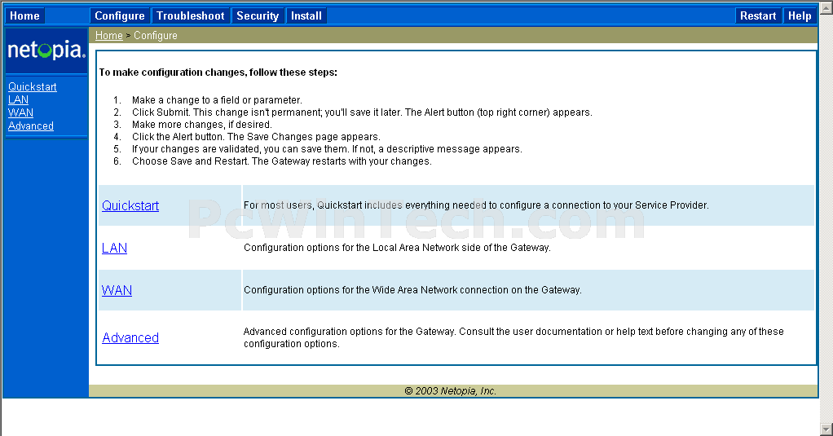Open the large WAN link in the table
This screenshot has width=833, height=436.
(x=117, y=290)
